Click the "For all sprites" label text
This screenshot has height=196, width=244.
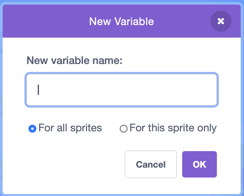click(x=70, y=128)
